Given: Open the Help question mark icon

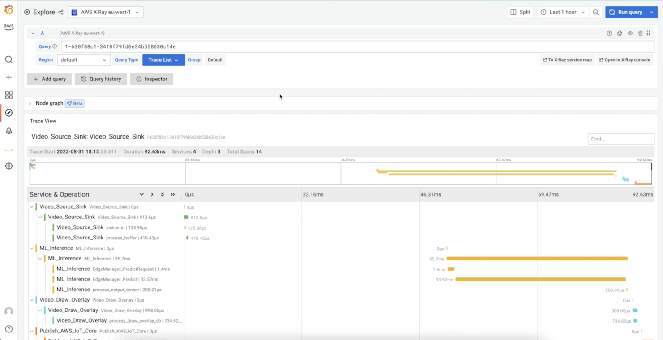Looking at the screenshot, I should [9, 329].
